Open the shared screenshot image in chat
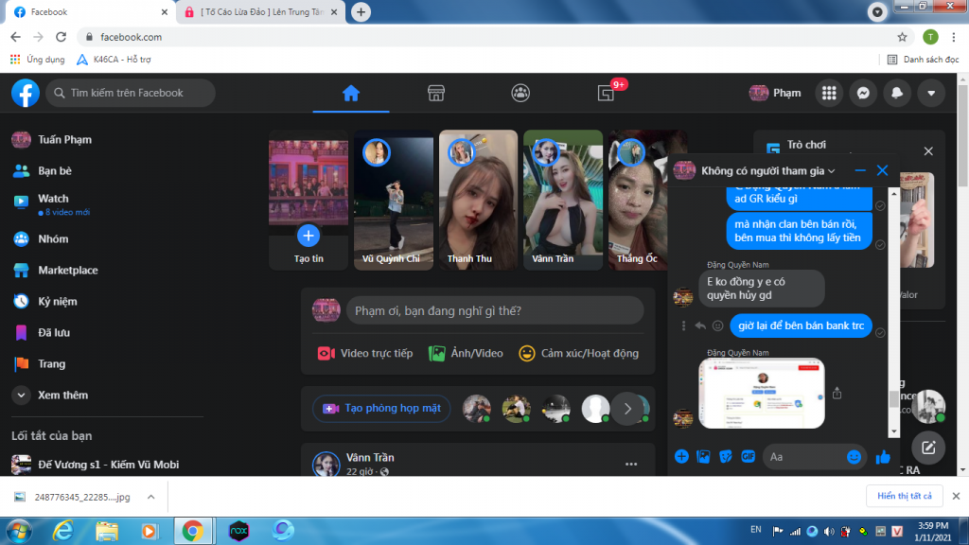The image size is (969, 545). 762,393
